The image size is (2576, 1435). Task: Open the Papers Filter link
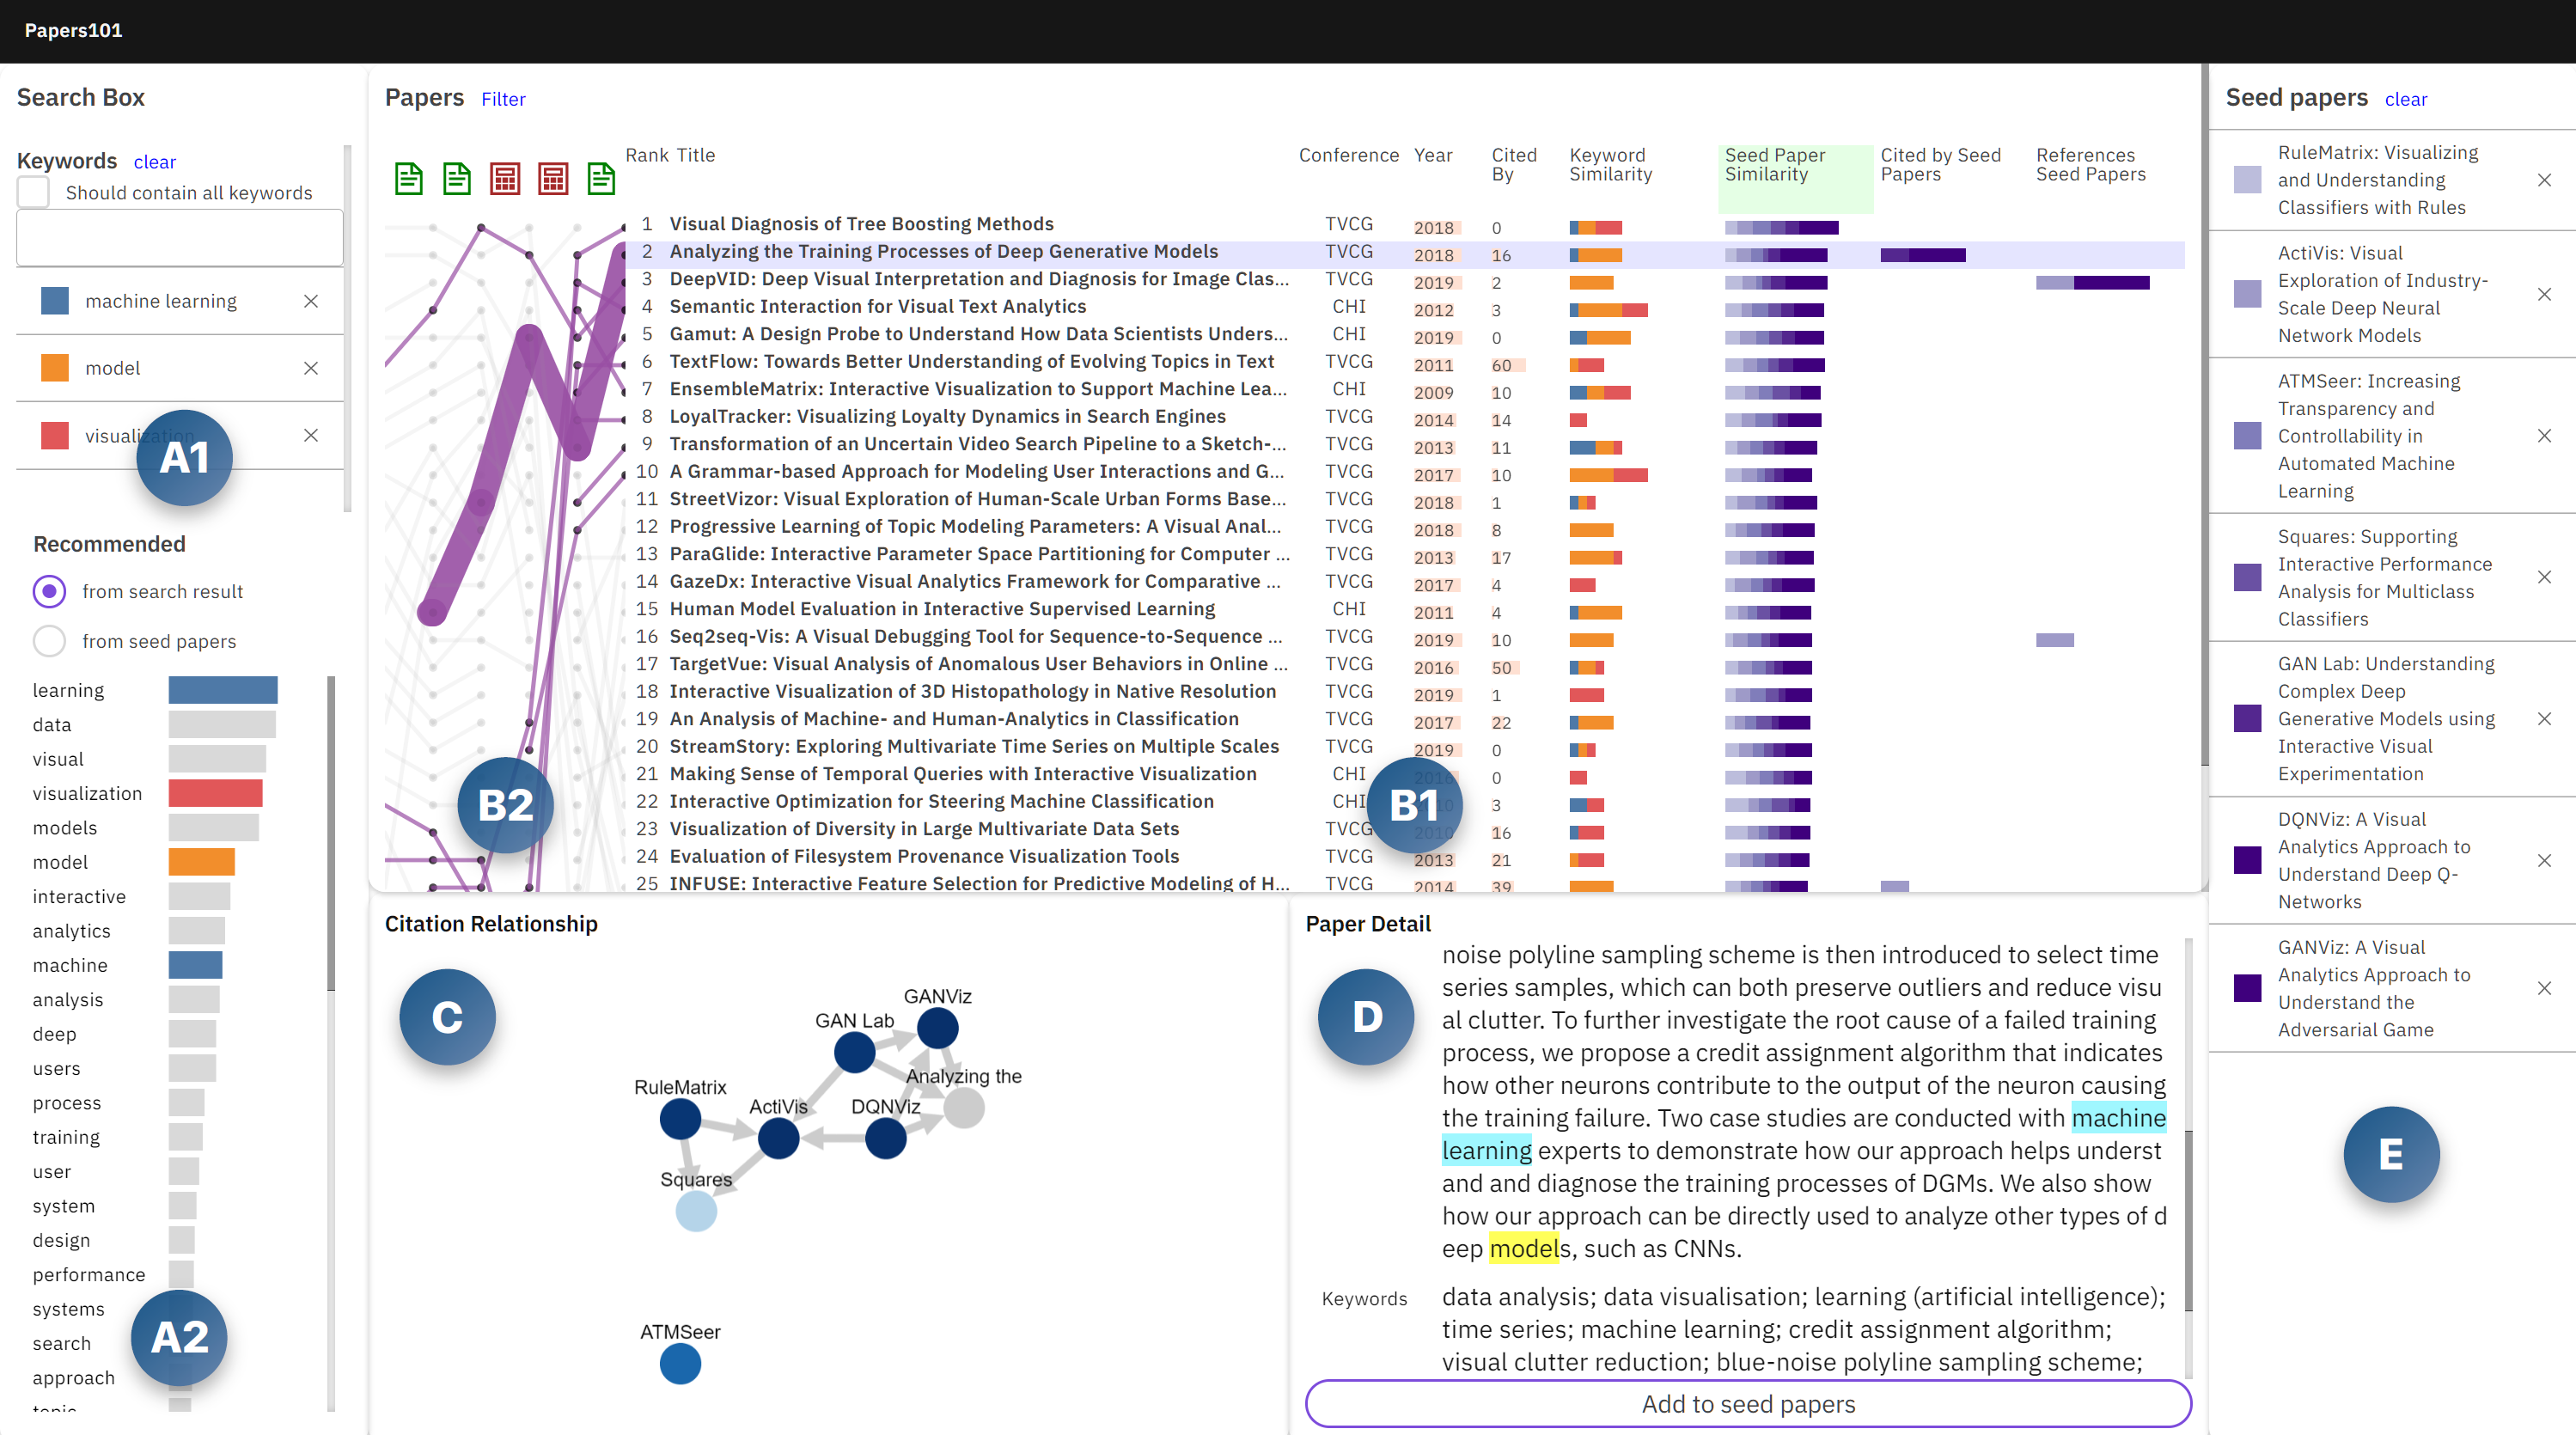tap(503, 99)
